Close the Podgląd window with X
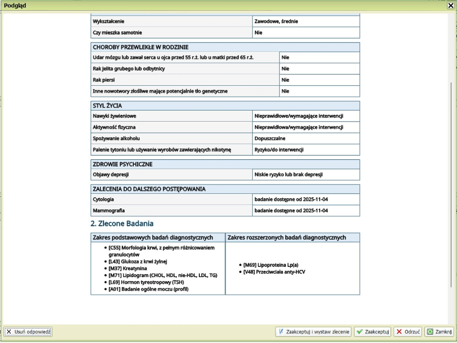457x343 pixels. [x=451, y=5]
